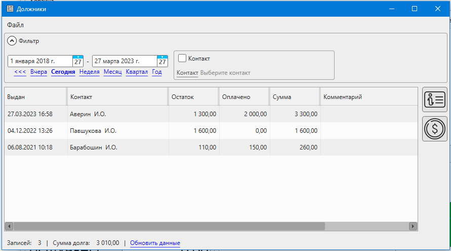Select the Вчера period link
451x251 pixels.
coord(38,72)
